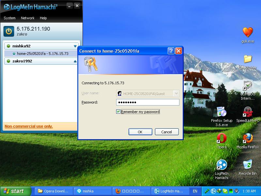Open the System menu in Hamachi
This screenshot has height=196, width=261.
pyautogui.click(x=9, y=18)
